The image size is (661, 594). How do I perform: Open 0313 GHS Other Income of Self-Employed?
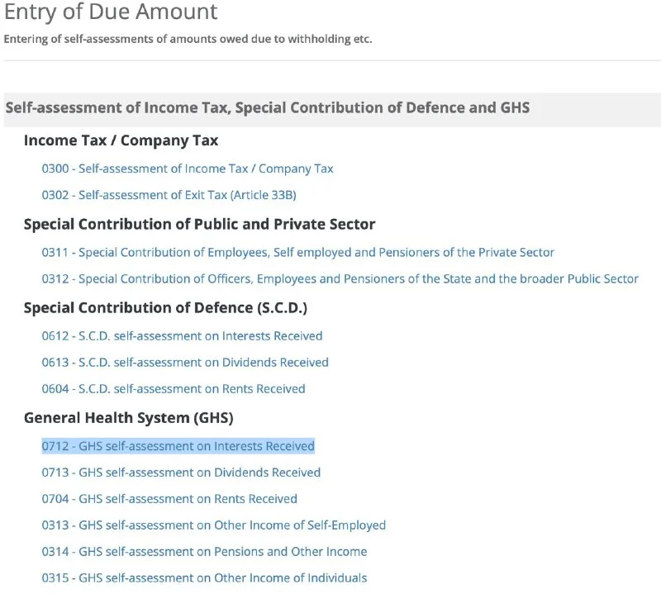point(213,525)
